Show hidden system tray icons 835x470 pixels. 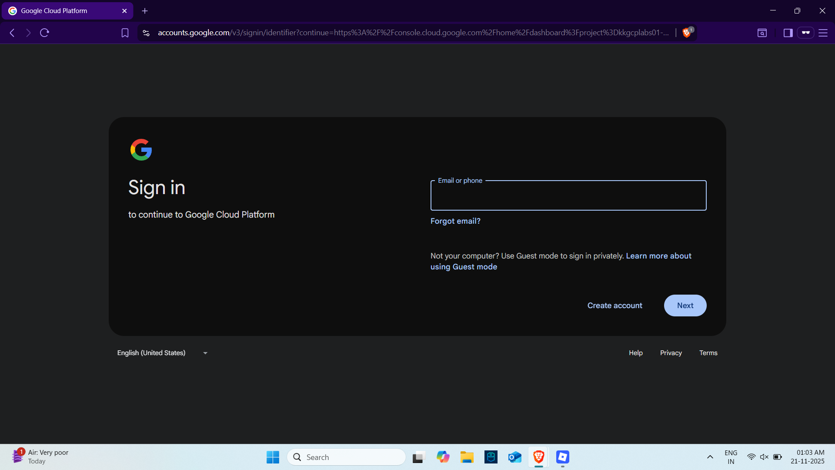pyautogui.click(x=710, y=457)
